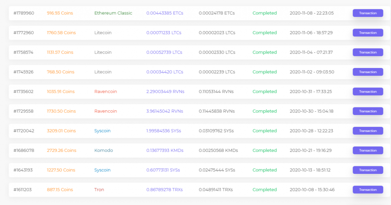Click Transaction button for #1772960
Screen dimensions: 391x205
click(368, 33)
